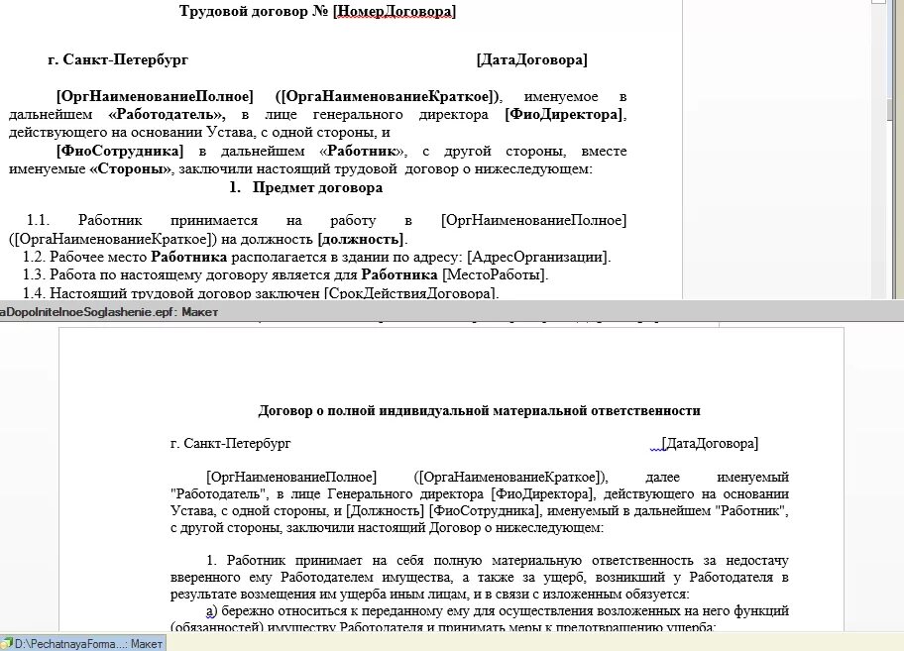Click the Трудовой договор № heading

254,12
